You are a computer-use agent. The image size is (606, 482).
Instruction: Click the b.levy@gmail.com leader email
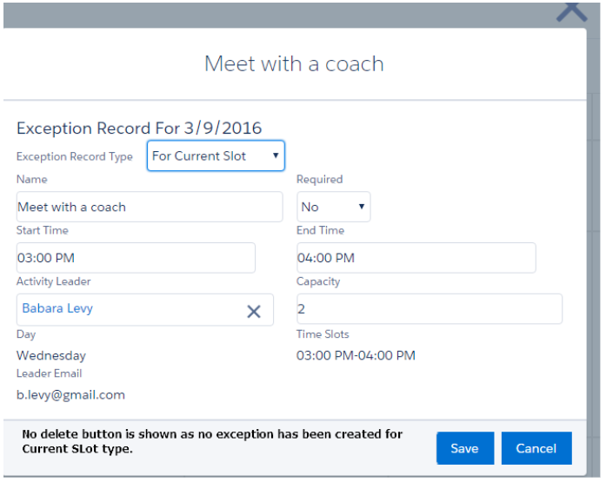(x=70, y=394)
